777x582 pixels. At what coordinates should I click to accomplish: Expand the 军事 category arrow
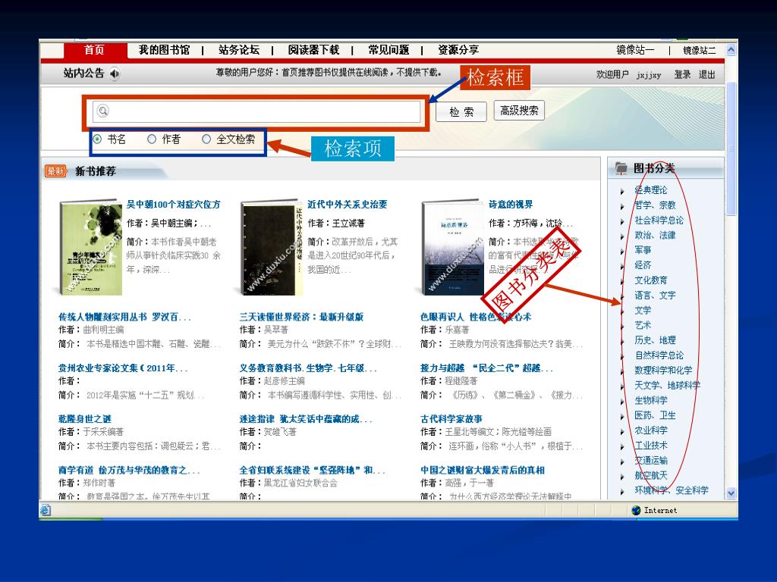[622, 251]
